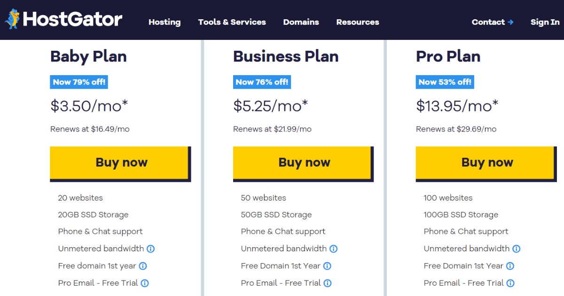Image resolution: width=564 pixels, height=296 pixels.
Task: Show info for Business Plan Unmetered bandwidth
Action: coord(333,249)
